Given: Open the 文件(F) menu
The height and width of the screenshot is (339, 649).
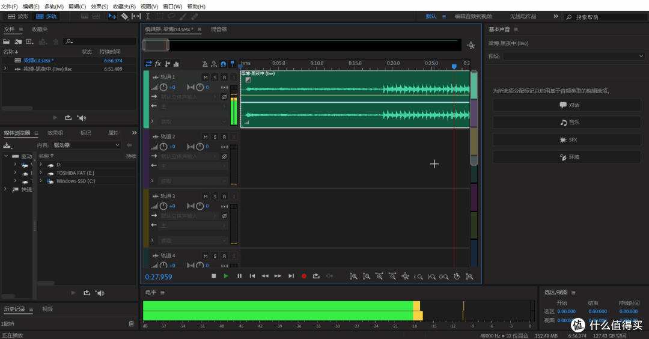Looking at the screenshot, I should (9, 6).
